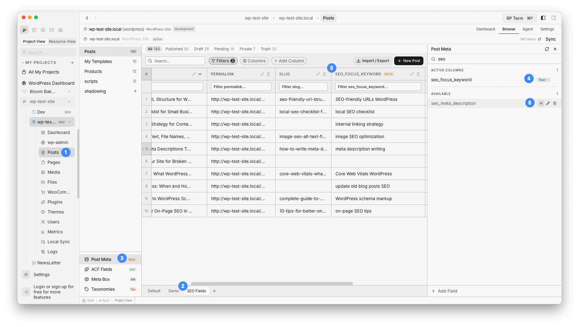Open Settings with the gear icon in the sidebar
579x327 pixels.
pyautogui.click(x=26, y=275)
